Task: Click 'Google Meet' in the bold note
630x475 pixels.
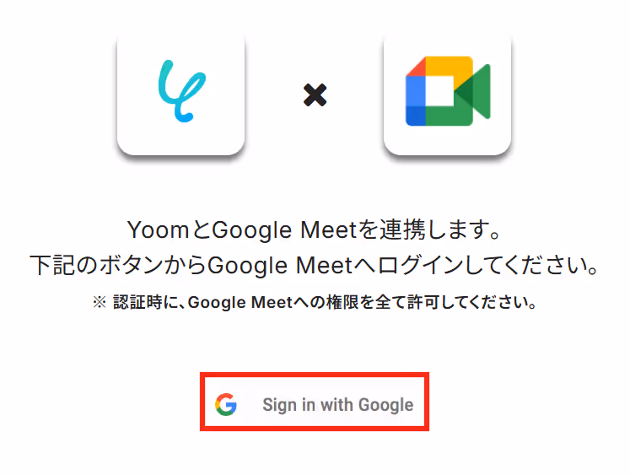Action: pyautogui.click(x=240, y=303)
